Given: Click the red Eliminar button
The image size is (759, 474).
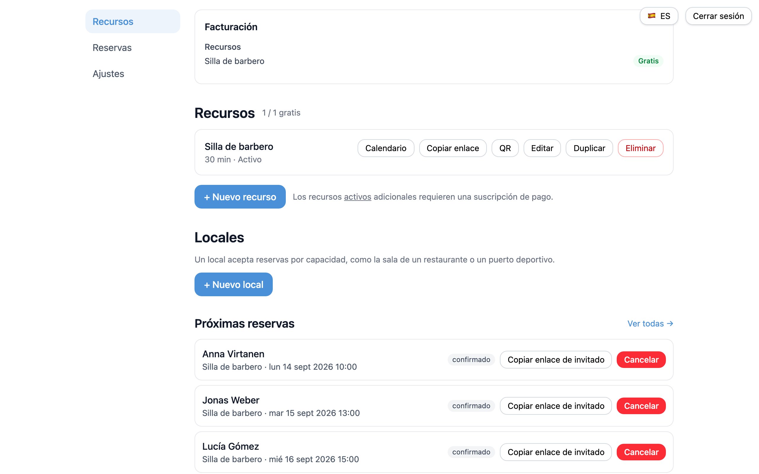Looking at the screenshot, I should [x=640, y=148].
